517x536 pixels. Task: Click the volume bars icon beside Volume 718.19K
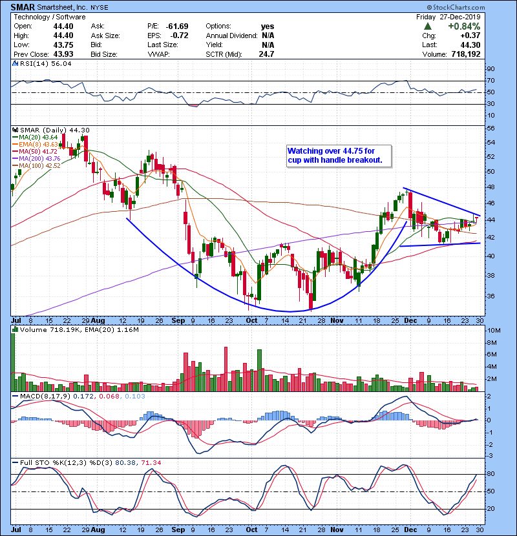[x=16, y=329]
